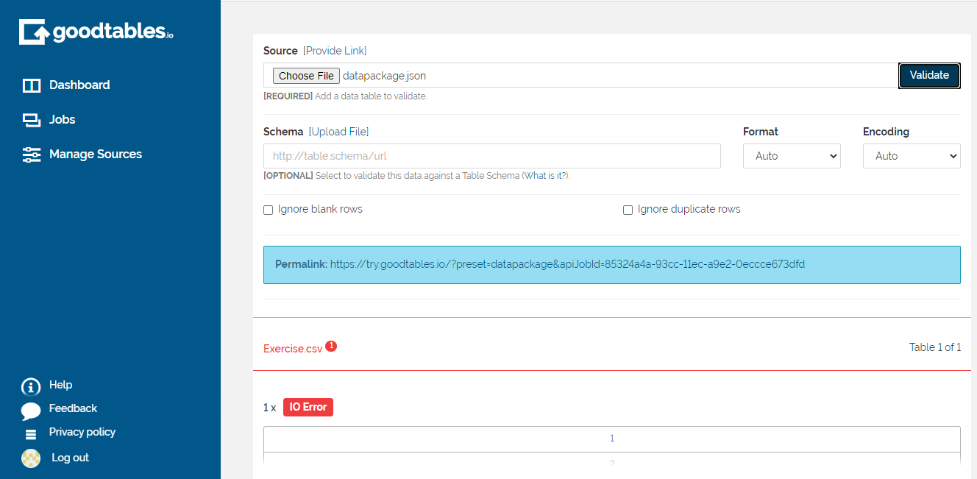This screenshot has height=479, width=977.
Task: Click the Help info icon
Action: pos(31,386)
